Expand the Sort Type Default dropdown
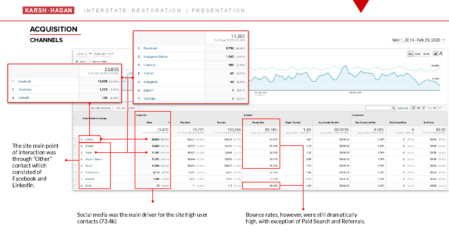This screenshot has width=449, height=252. click(x=134, y=108)
